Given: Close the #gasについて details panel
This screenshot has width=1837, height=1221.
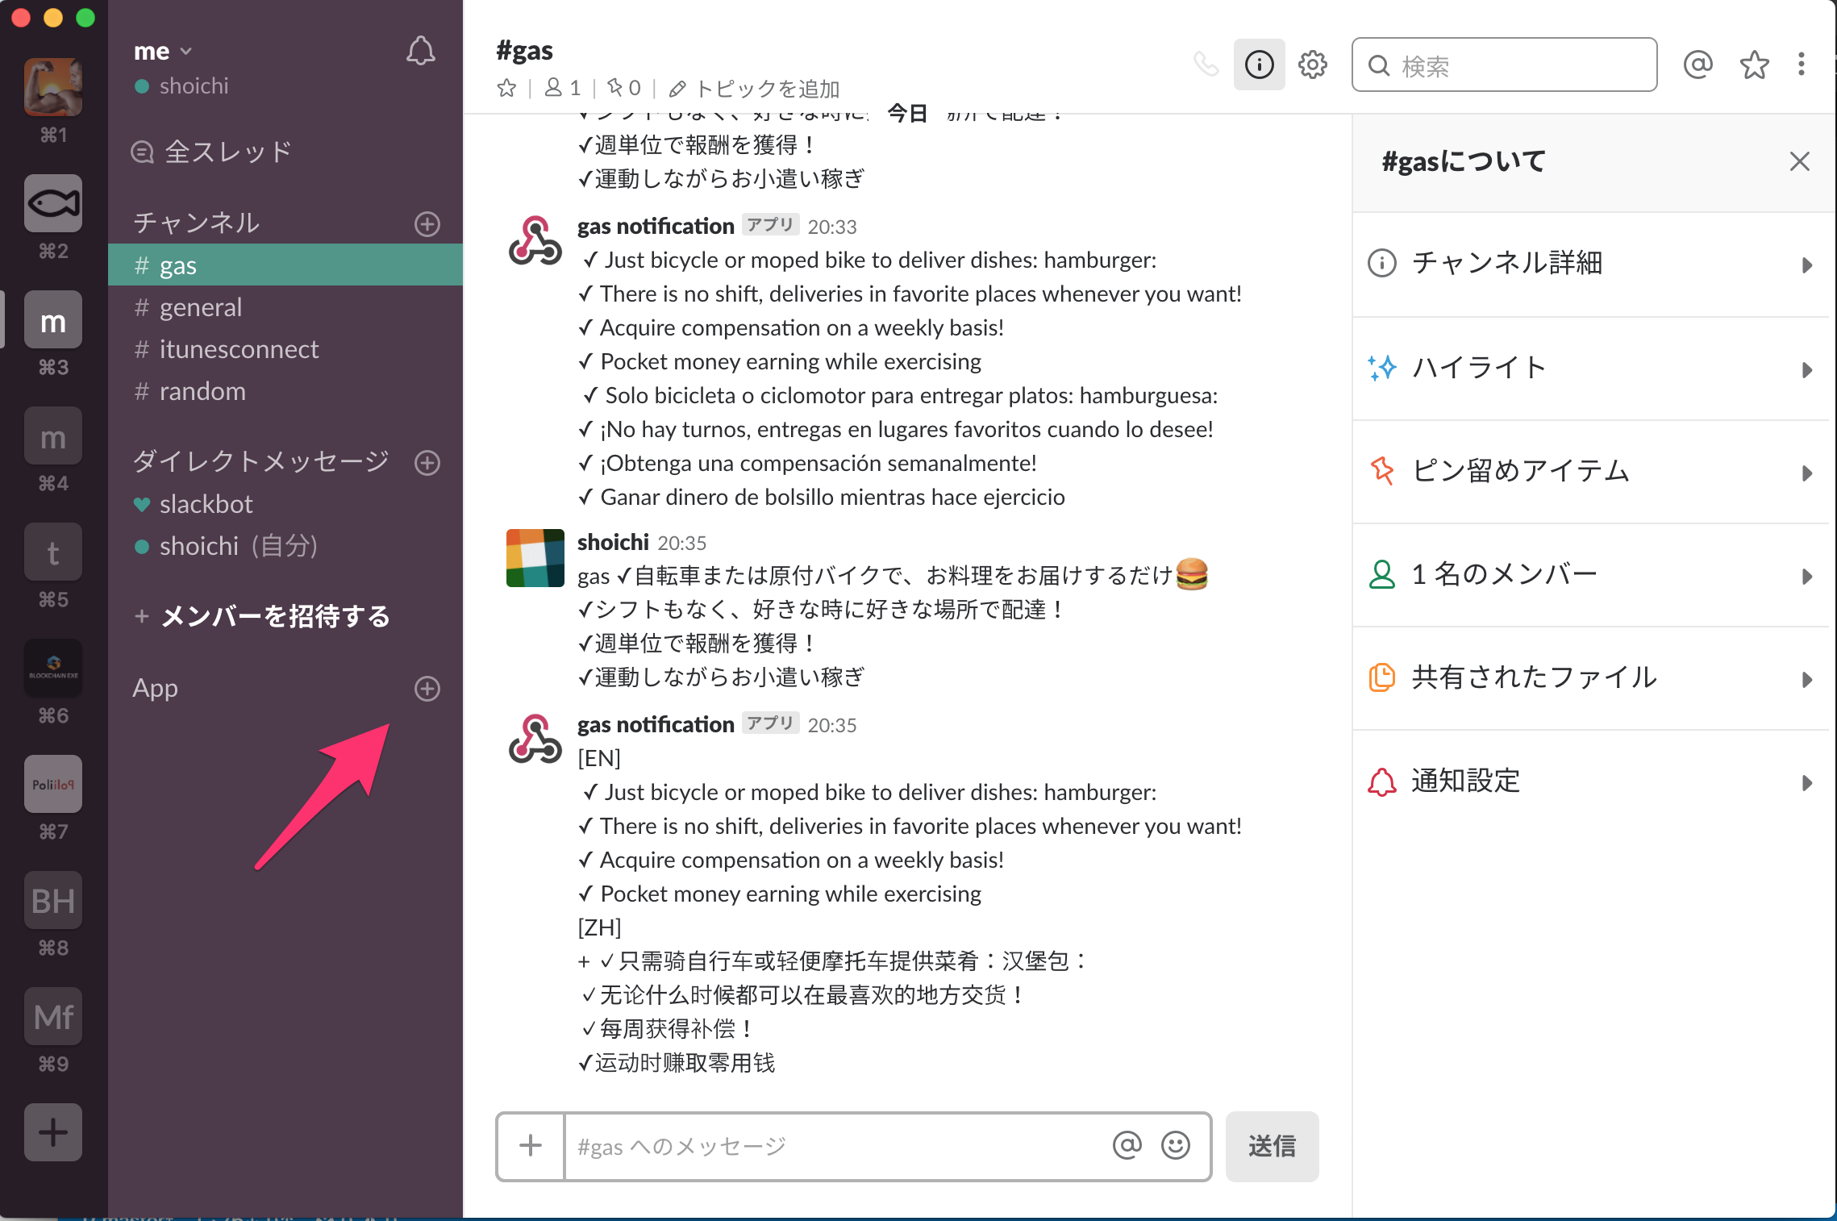Looking at the screenshot, I should (x=1799, y=161).
